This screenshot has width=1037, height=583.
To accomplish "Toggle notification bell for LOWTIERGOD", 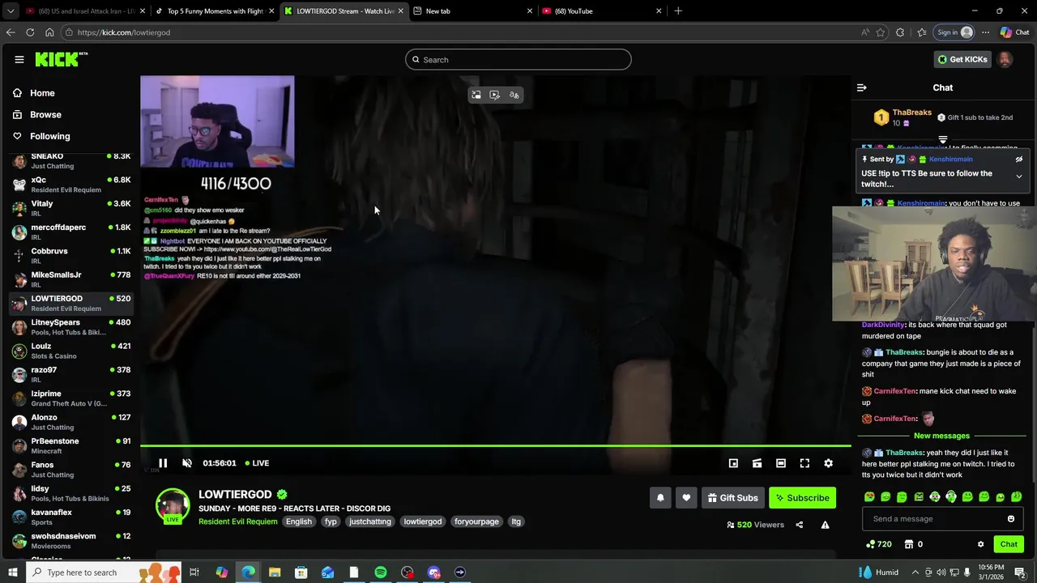I will [x=660, y=498].
